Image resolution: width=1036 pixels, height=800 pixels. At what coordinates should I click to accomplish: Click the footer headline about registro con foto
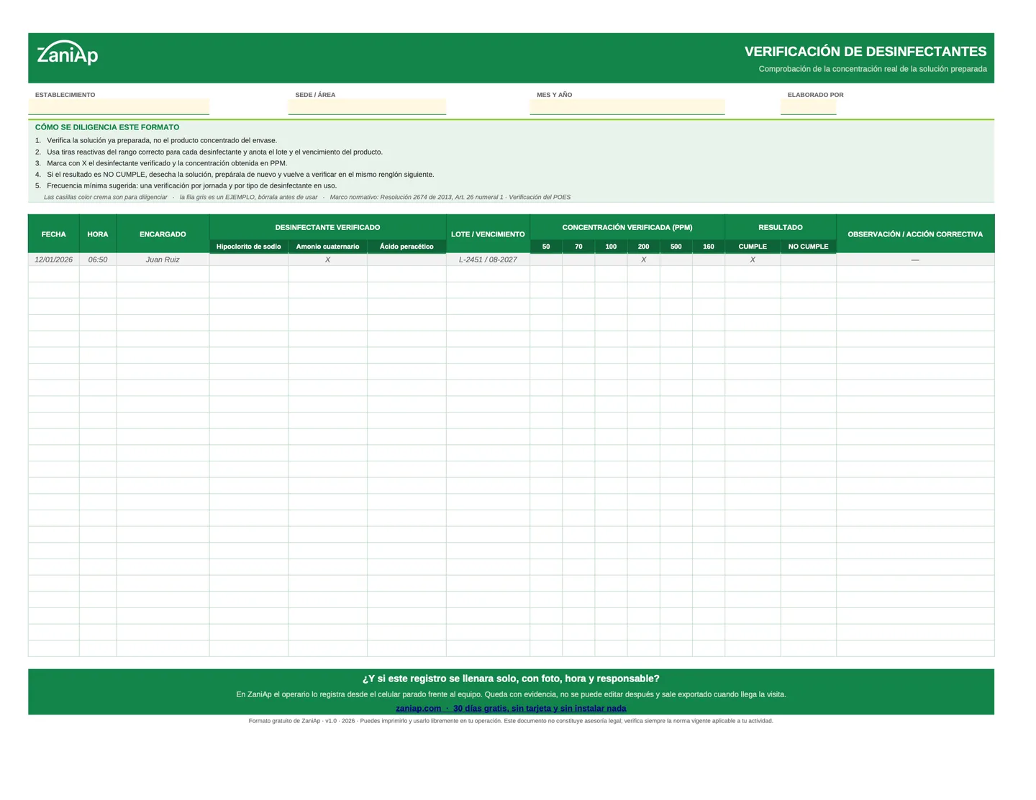511,679
